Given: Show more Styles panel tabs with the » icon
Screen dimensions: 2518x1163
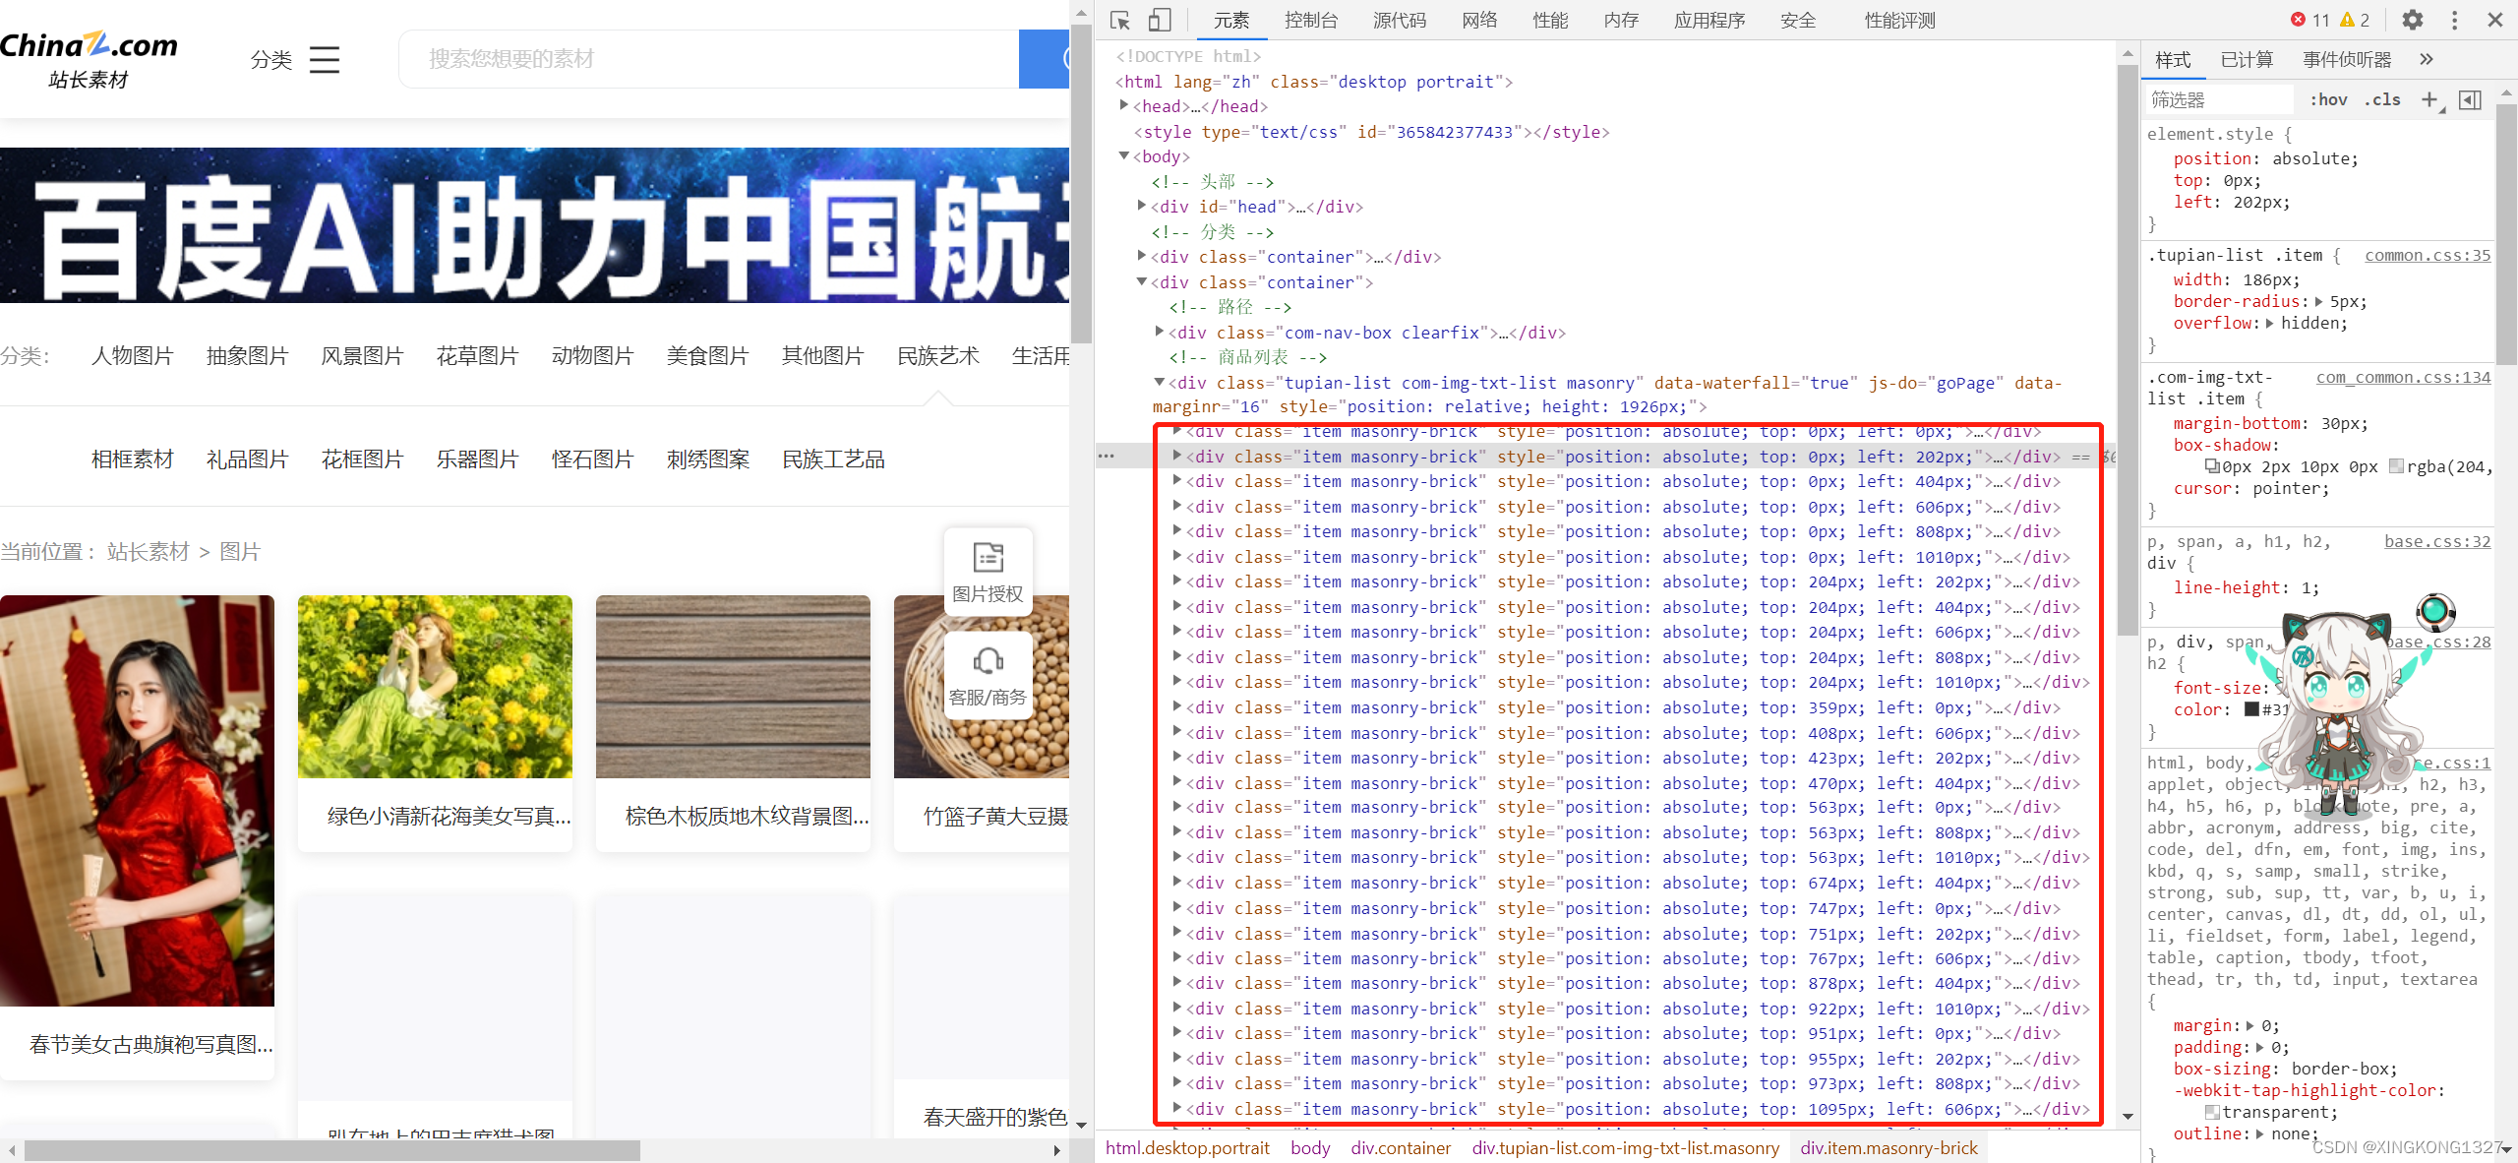Looking at the screenshot, I should tap(2427, 59).
